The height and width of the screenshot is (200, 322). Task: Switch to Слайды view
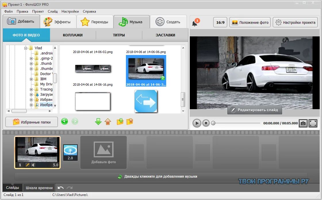tap(12, 187)
